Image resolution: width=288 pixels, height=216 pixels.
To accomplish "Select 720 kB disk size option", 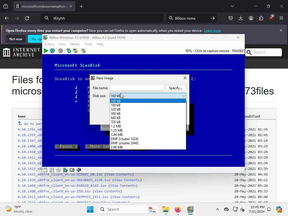I will point(148,122).
